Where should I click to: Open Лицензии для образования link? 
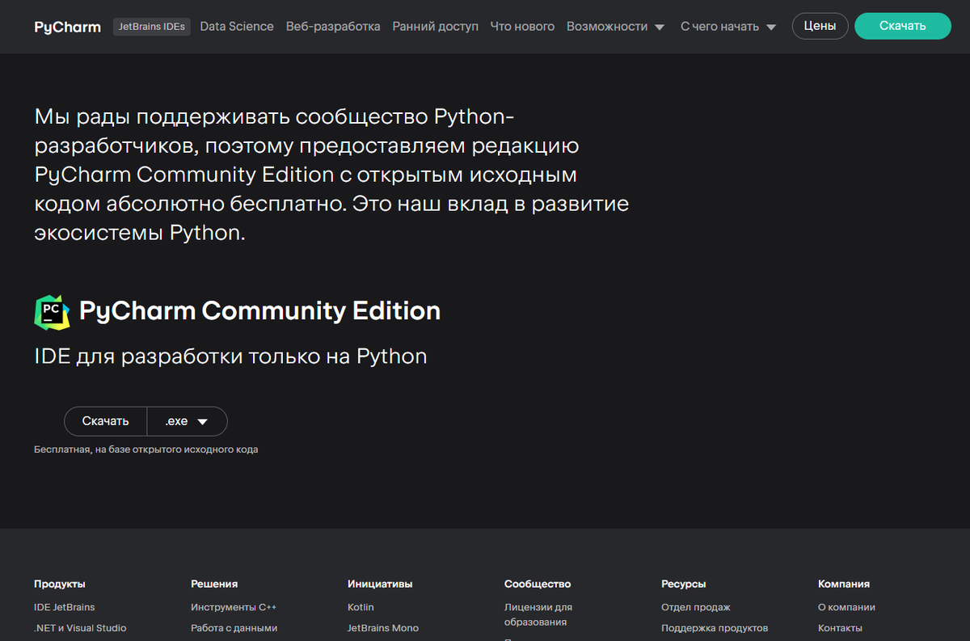538,614
